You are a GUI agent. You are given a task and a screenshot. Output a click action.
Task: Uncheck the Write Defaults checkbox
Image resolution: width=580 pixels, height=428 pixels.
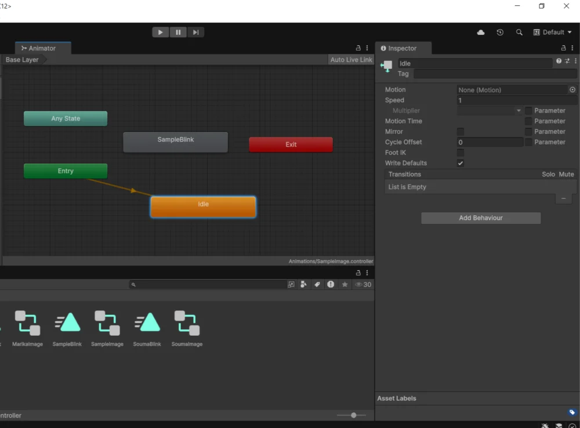coord(461,163)
